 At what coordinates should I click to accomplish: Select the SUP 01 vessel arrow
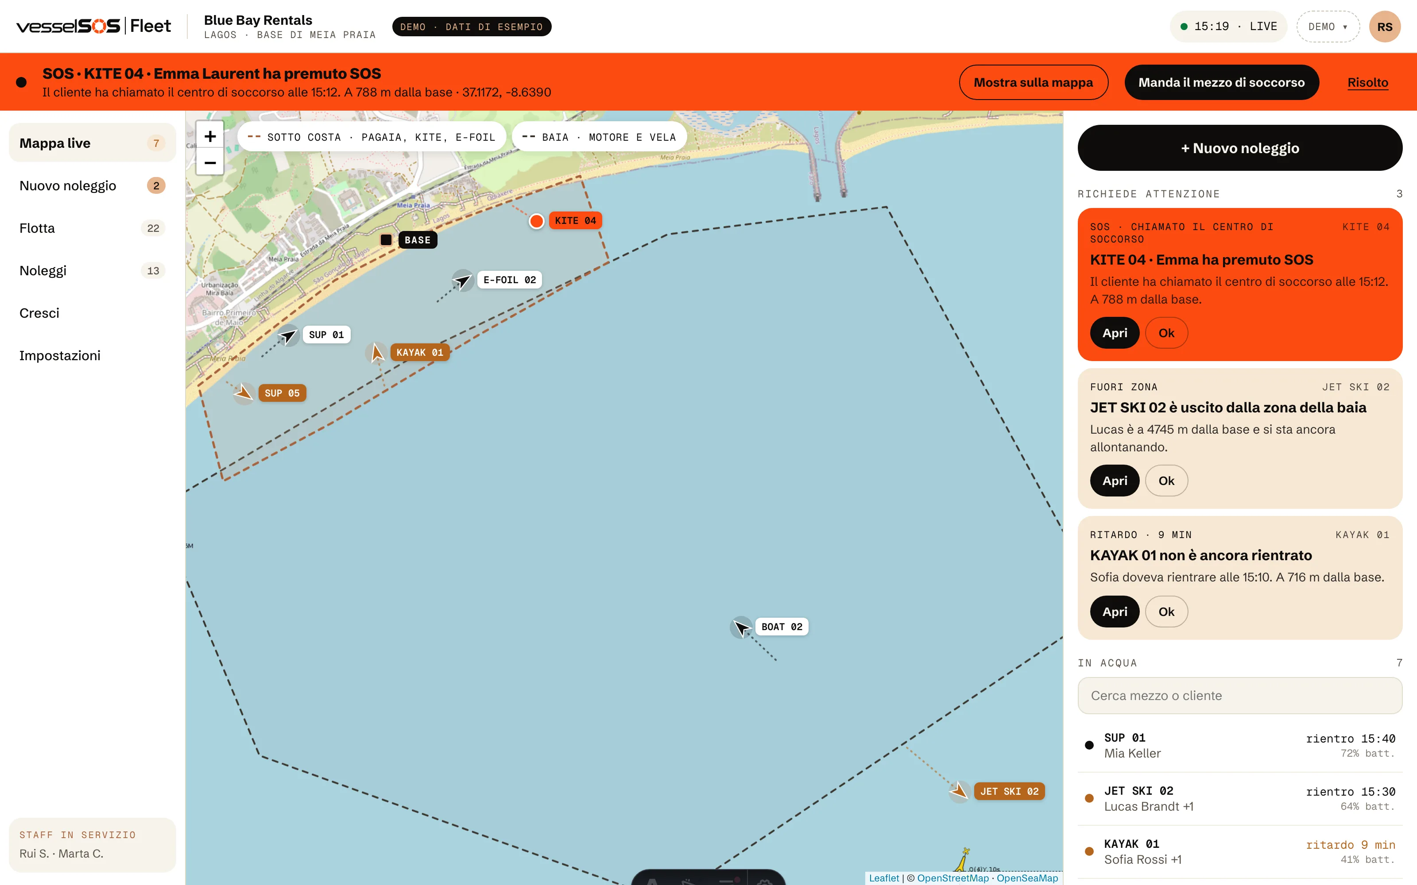point(288,335)
